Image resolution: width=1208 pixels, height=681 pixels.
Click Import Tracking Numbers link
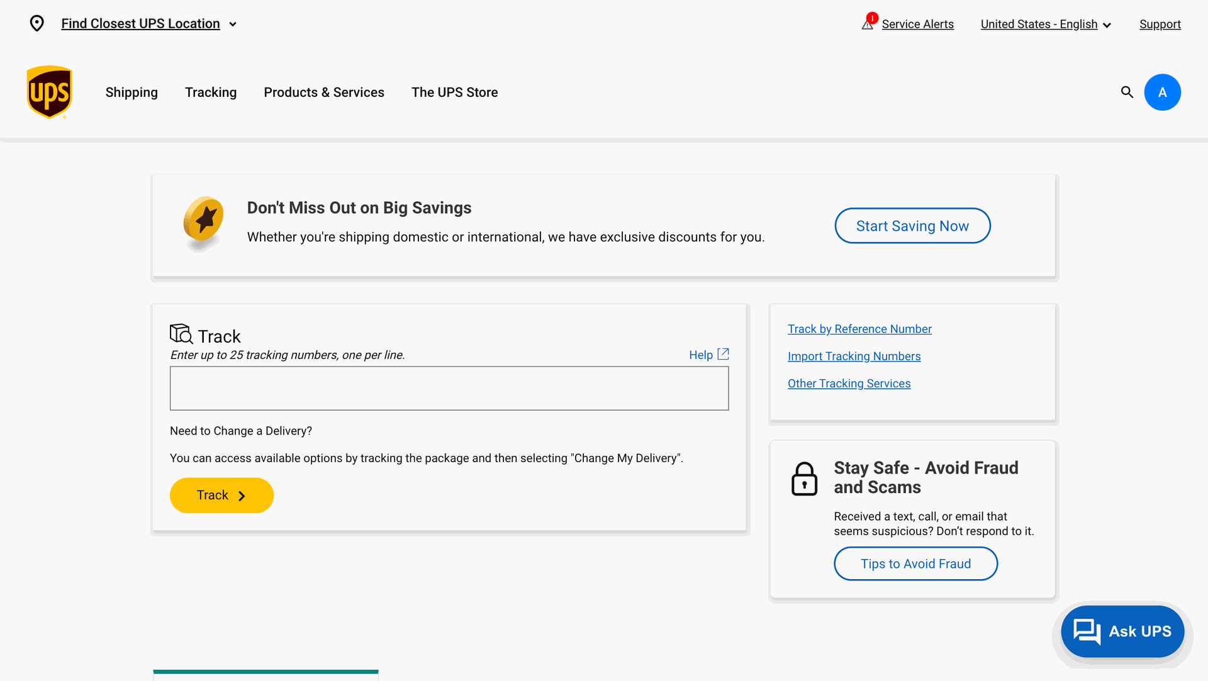(854, 356)
